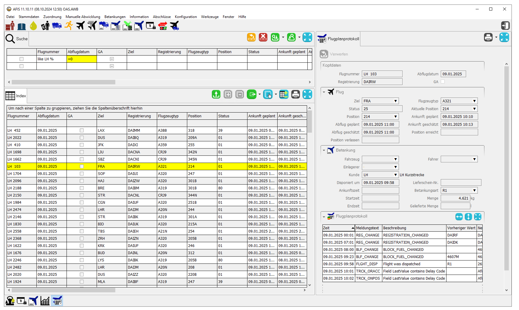
Task: Click the document with red-green arrows icon
Action: coord(163,26)
